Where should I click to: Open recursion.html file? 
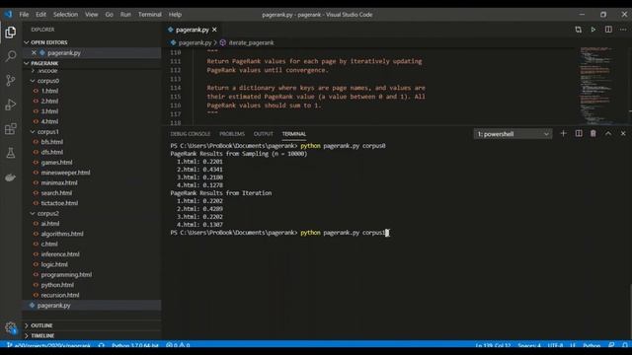click(59, 295)
